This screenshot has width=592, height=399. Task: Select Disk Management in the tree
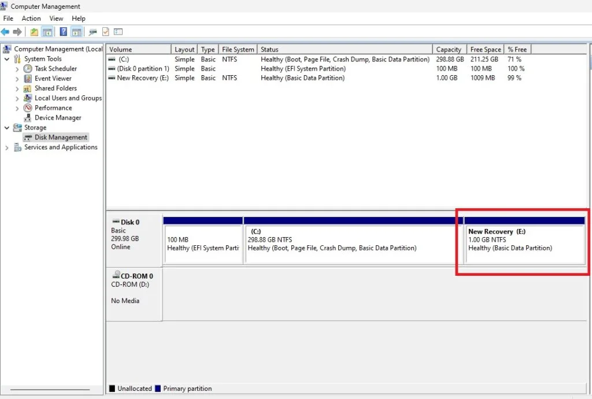tap(61, 138)
